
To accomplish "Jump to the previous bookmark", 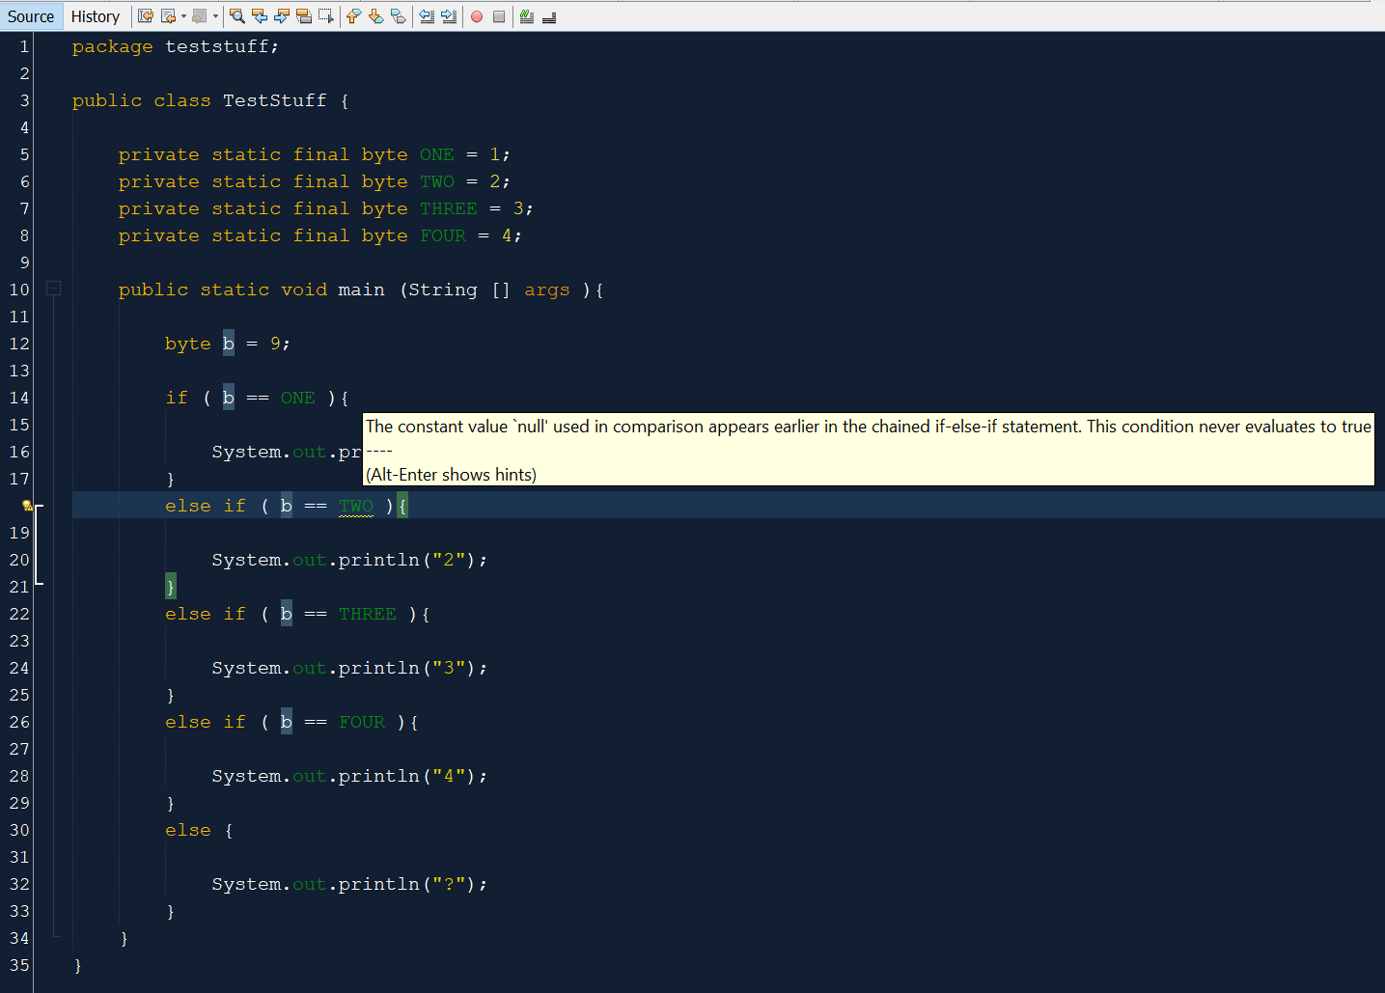I will (x=353, y=16).
